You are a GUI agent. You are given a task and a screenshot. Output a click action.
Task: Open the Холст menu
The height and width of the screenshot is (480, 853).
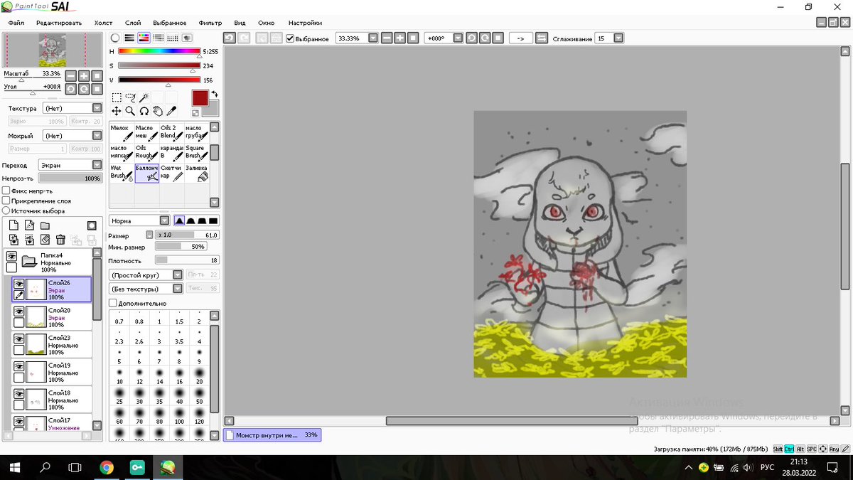click(x=103, y=23)
